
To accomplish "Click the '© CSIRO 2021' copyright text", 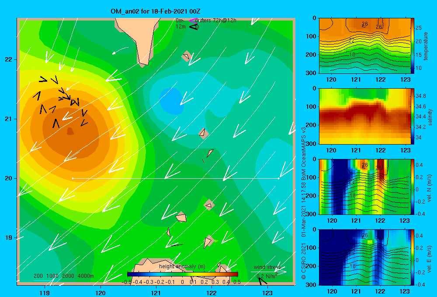I will coord(304,261).
